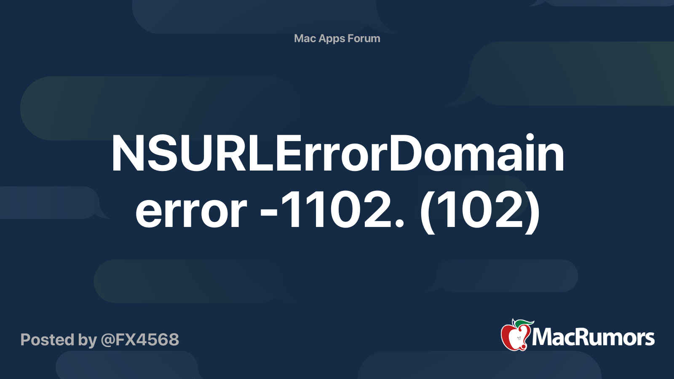674x379 pixels.
Task: Click the second title line starting with error
Action: click(x=337, y=210)
